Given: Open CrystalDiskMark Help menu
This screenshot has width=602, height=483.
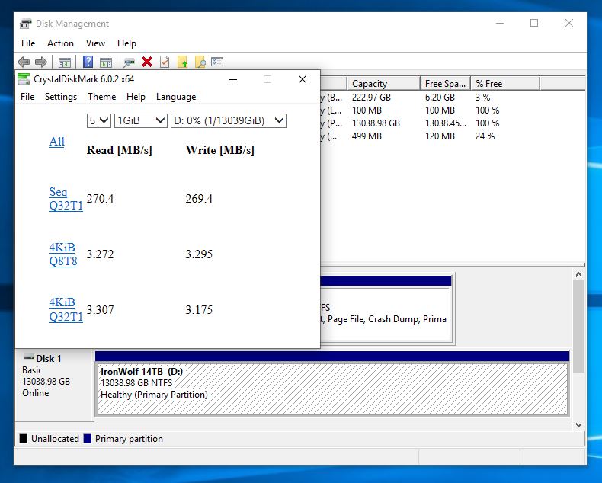Looking at the screenshot, I should pyautogui.click(x=136, y=96).
